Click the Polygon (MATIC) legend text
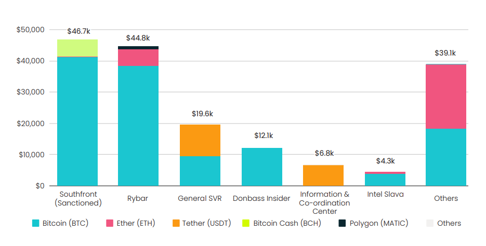This screenshot has height=246, width=486. pyautogui.click(x=378, y=223)
